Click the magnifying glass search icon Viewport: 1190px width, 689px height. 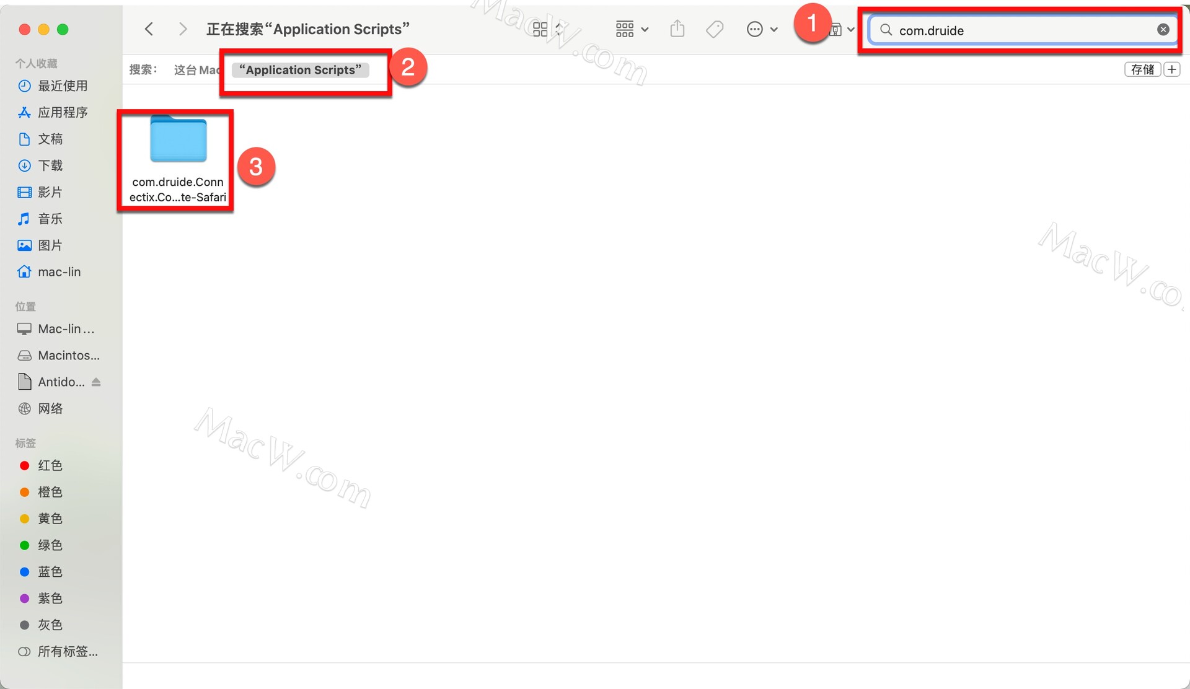[886, 30]
